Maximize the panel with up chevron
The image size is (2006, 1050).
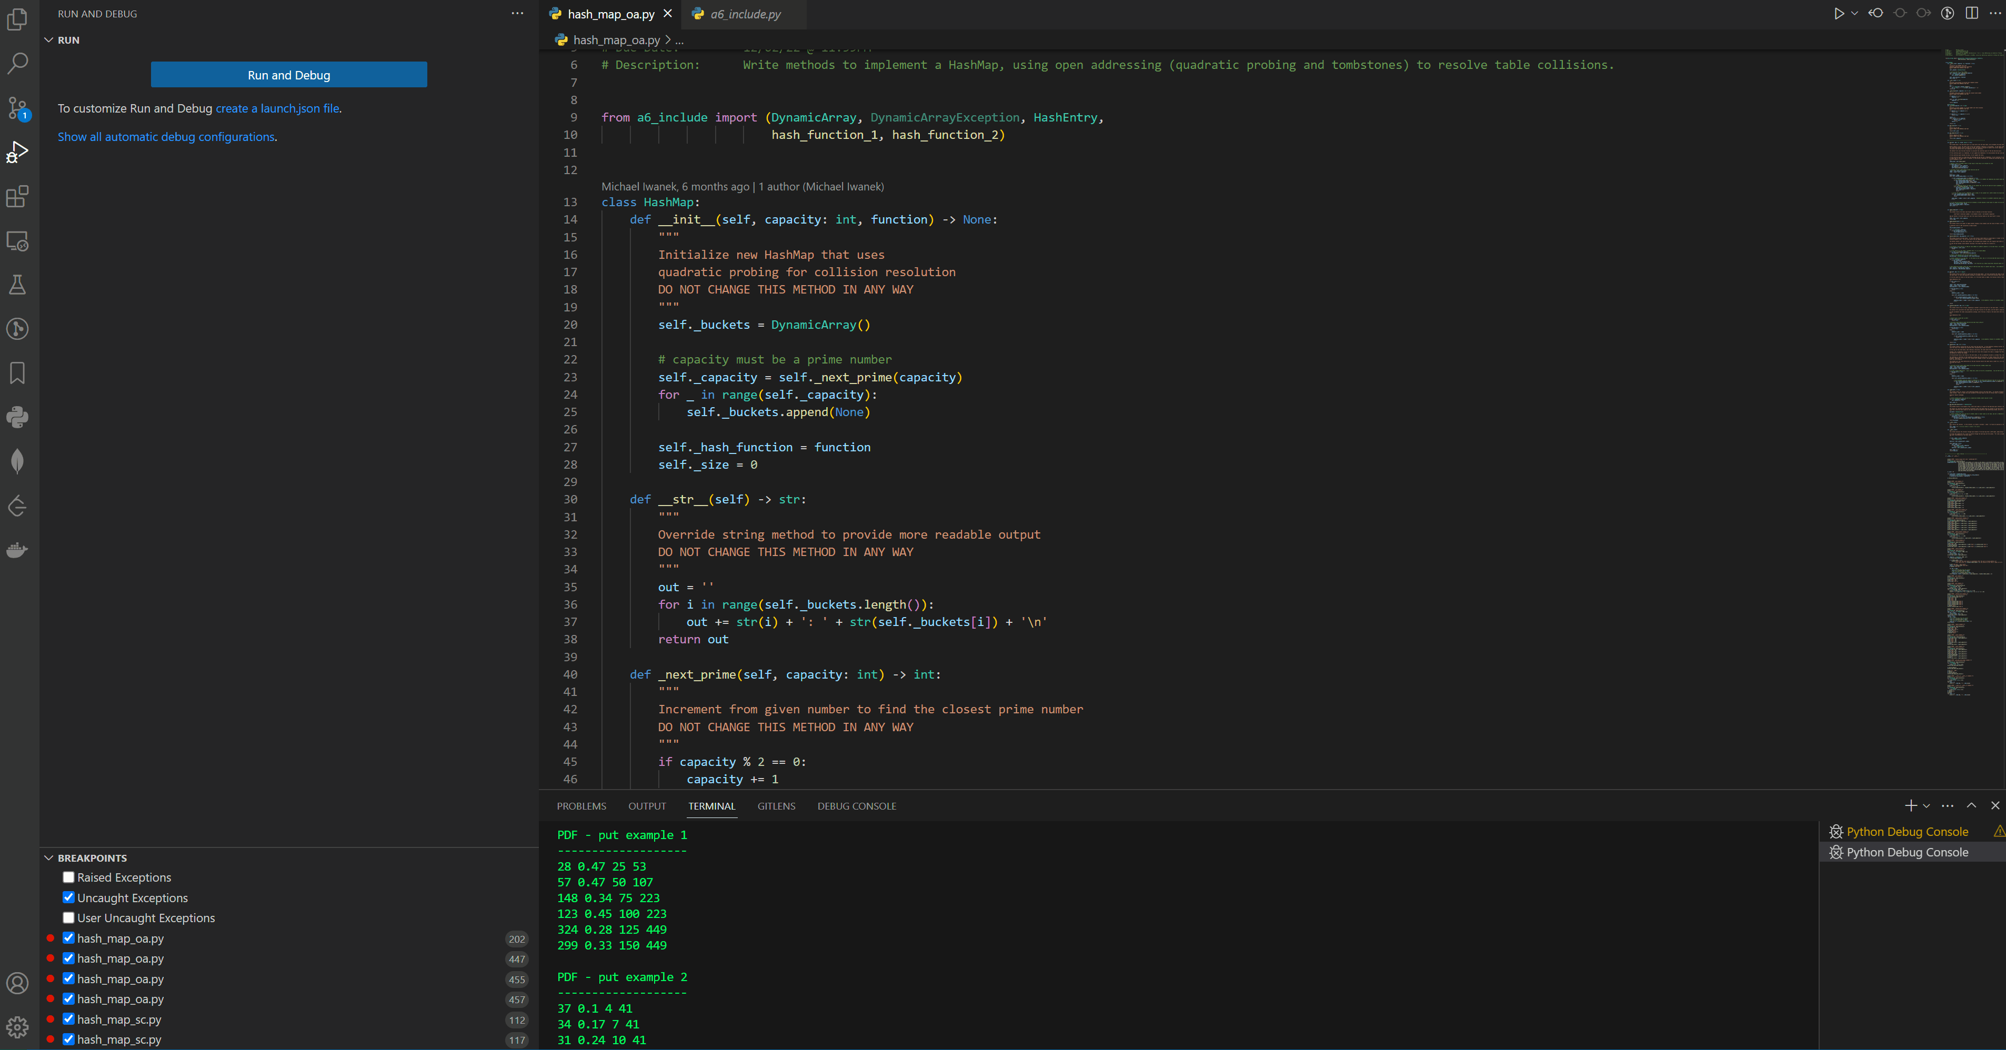pyautogui.click(x=1971, y=805)
